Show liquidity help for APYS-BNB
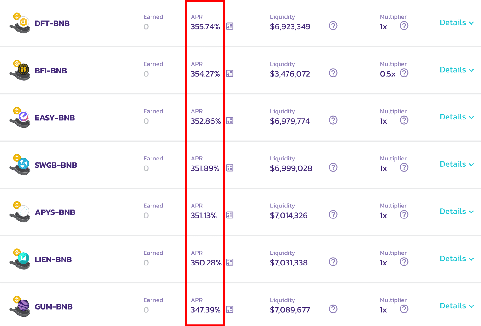This screenshot has height=326, width=481. click(x=333, y=215)
